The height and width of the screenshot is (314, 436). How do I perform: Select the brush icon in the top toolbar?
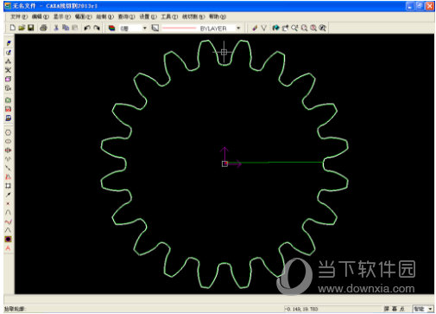(255, 28)
